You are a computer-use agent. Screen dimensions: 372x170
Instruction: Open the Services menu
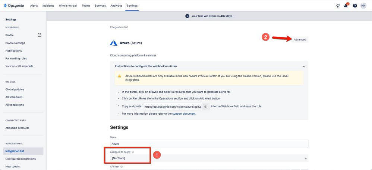(100, 6)
